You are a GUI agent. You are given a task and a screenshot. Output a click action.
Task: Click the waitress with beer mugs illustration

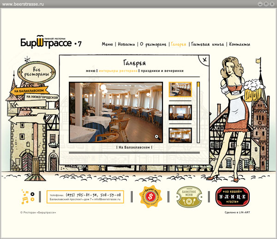point(237,119)
